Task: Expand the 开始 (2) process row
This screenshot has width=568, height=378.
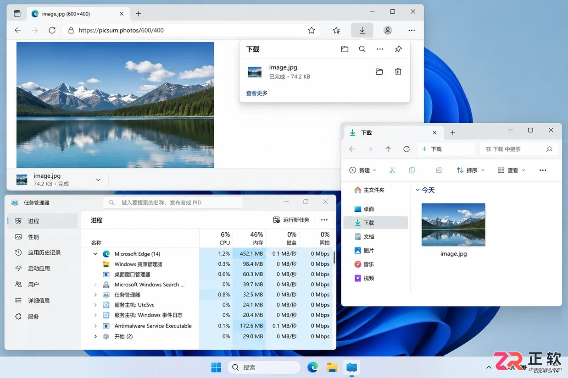Action: [95, 336]
